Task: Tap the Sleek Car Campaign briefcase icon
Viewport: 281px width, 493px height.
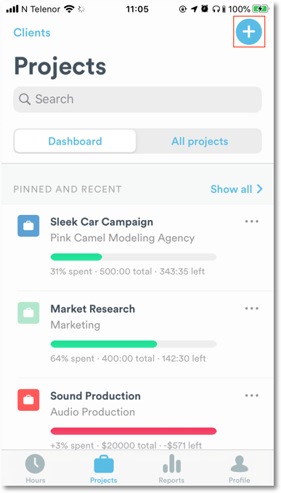Action: [28, 226]
